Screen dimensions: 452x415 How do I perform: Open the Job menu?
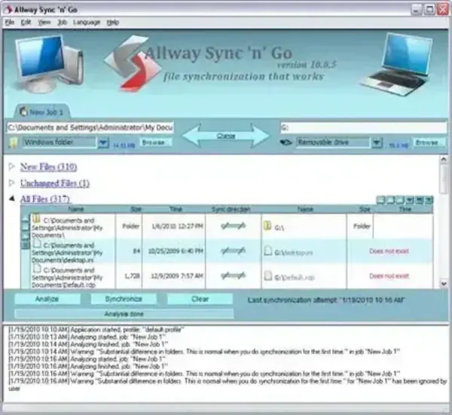62,22
